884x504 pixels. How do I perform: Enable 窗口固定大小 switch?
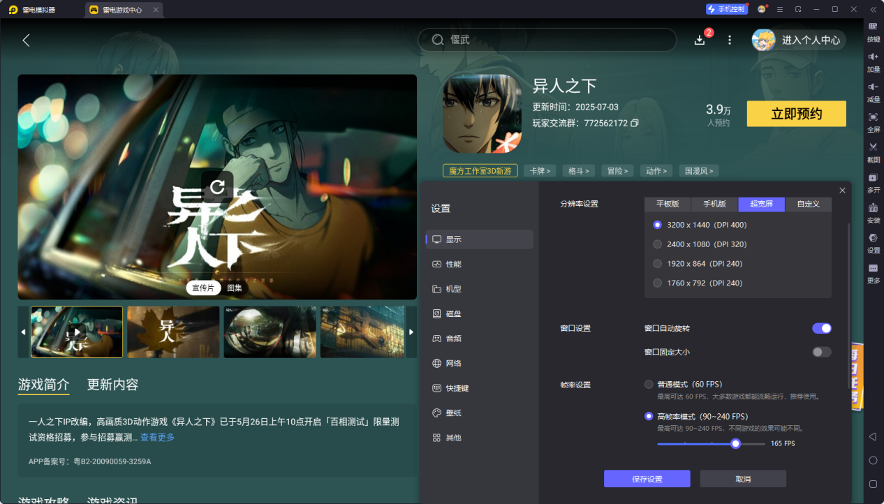[x=822, y=352]
